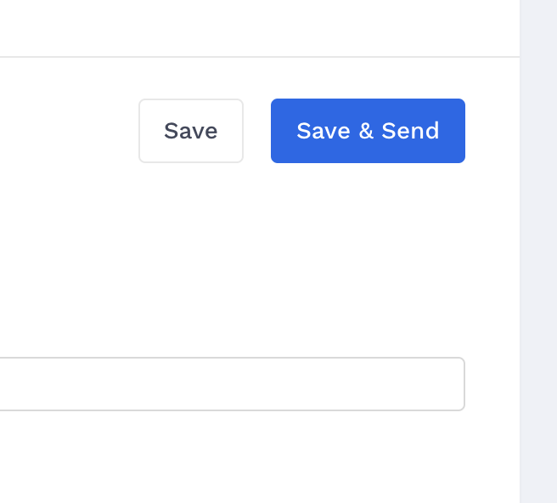Click the Save button
This screenshot has height=503, width=557.
191,131
